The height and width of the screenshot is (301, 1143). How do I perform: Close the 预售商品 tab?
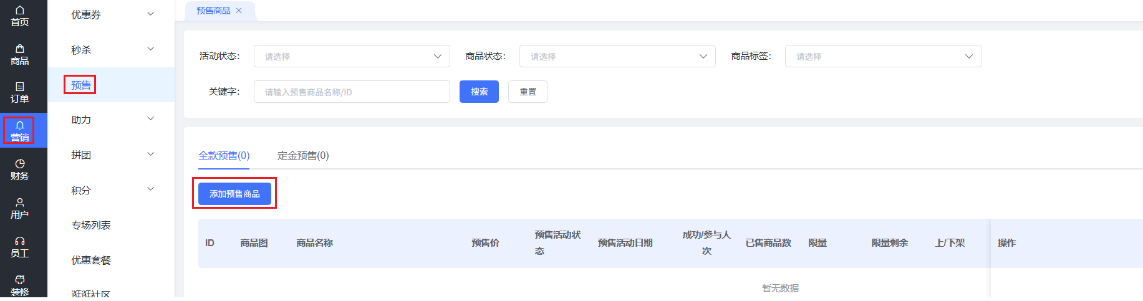coord(239,11)
